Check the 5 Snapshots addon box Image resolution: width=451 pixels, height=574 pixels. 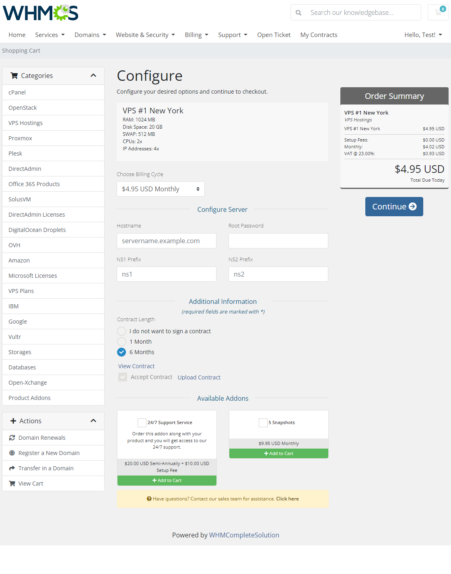click(263, 422)
